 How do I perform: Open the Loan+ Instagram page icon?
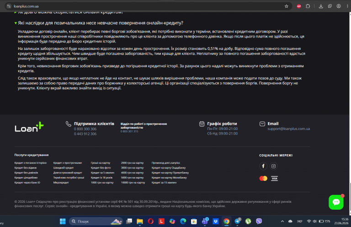click(x=273, y=166)
